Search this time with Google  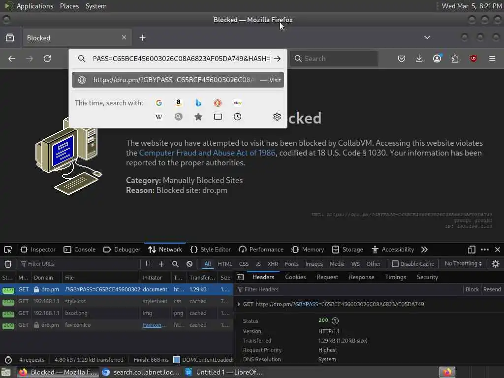click(159, 103)
